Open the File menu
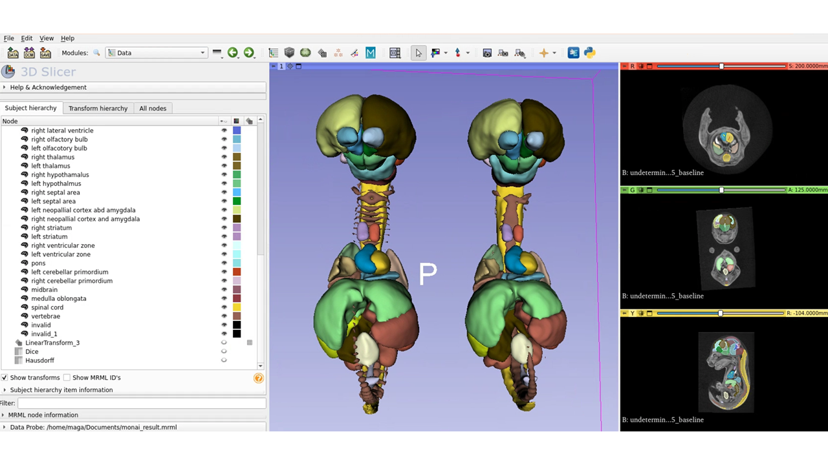Screen dimensions: 828x465 coord(8,38)
